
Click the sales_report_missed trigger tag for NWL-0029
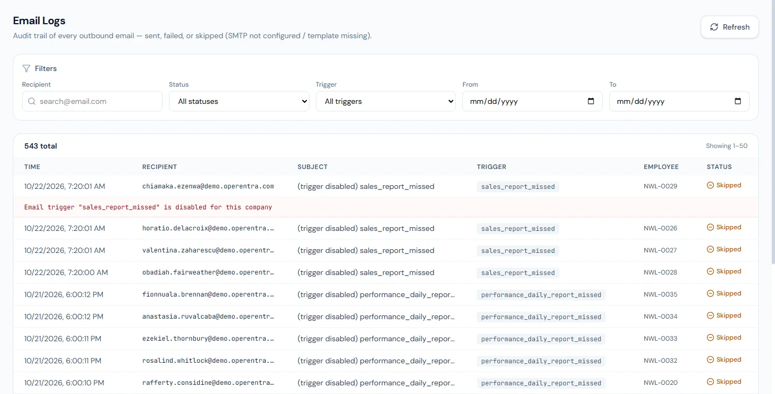[518, 187]
